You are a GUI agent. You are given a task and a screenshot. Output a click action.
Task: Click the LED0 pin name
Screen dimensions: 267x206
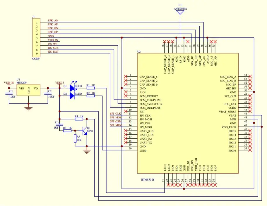tap(143, 150)
